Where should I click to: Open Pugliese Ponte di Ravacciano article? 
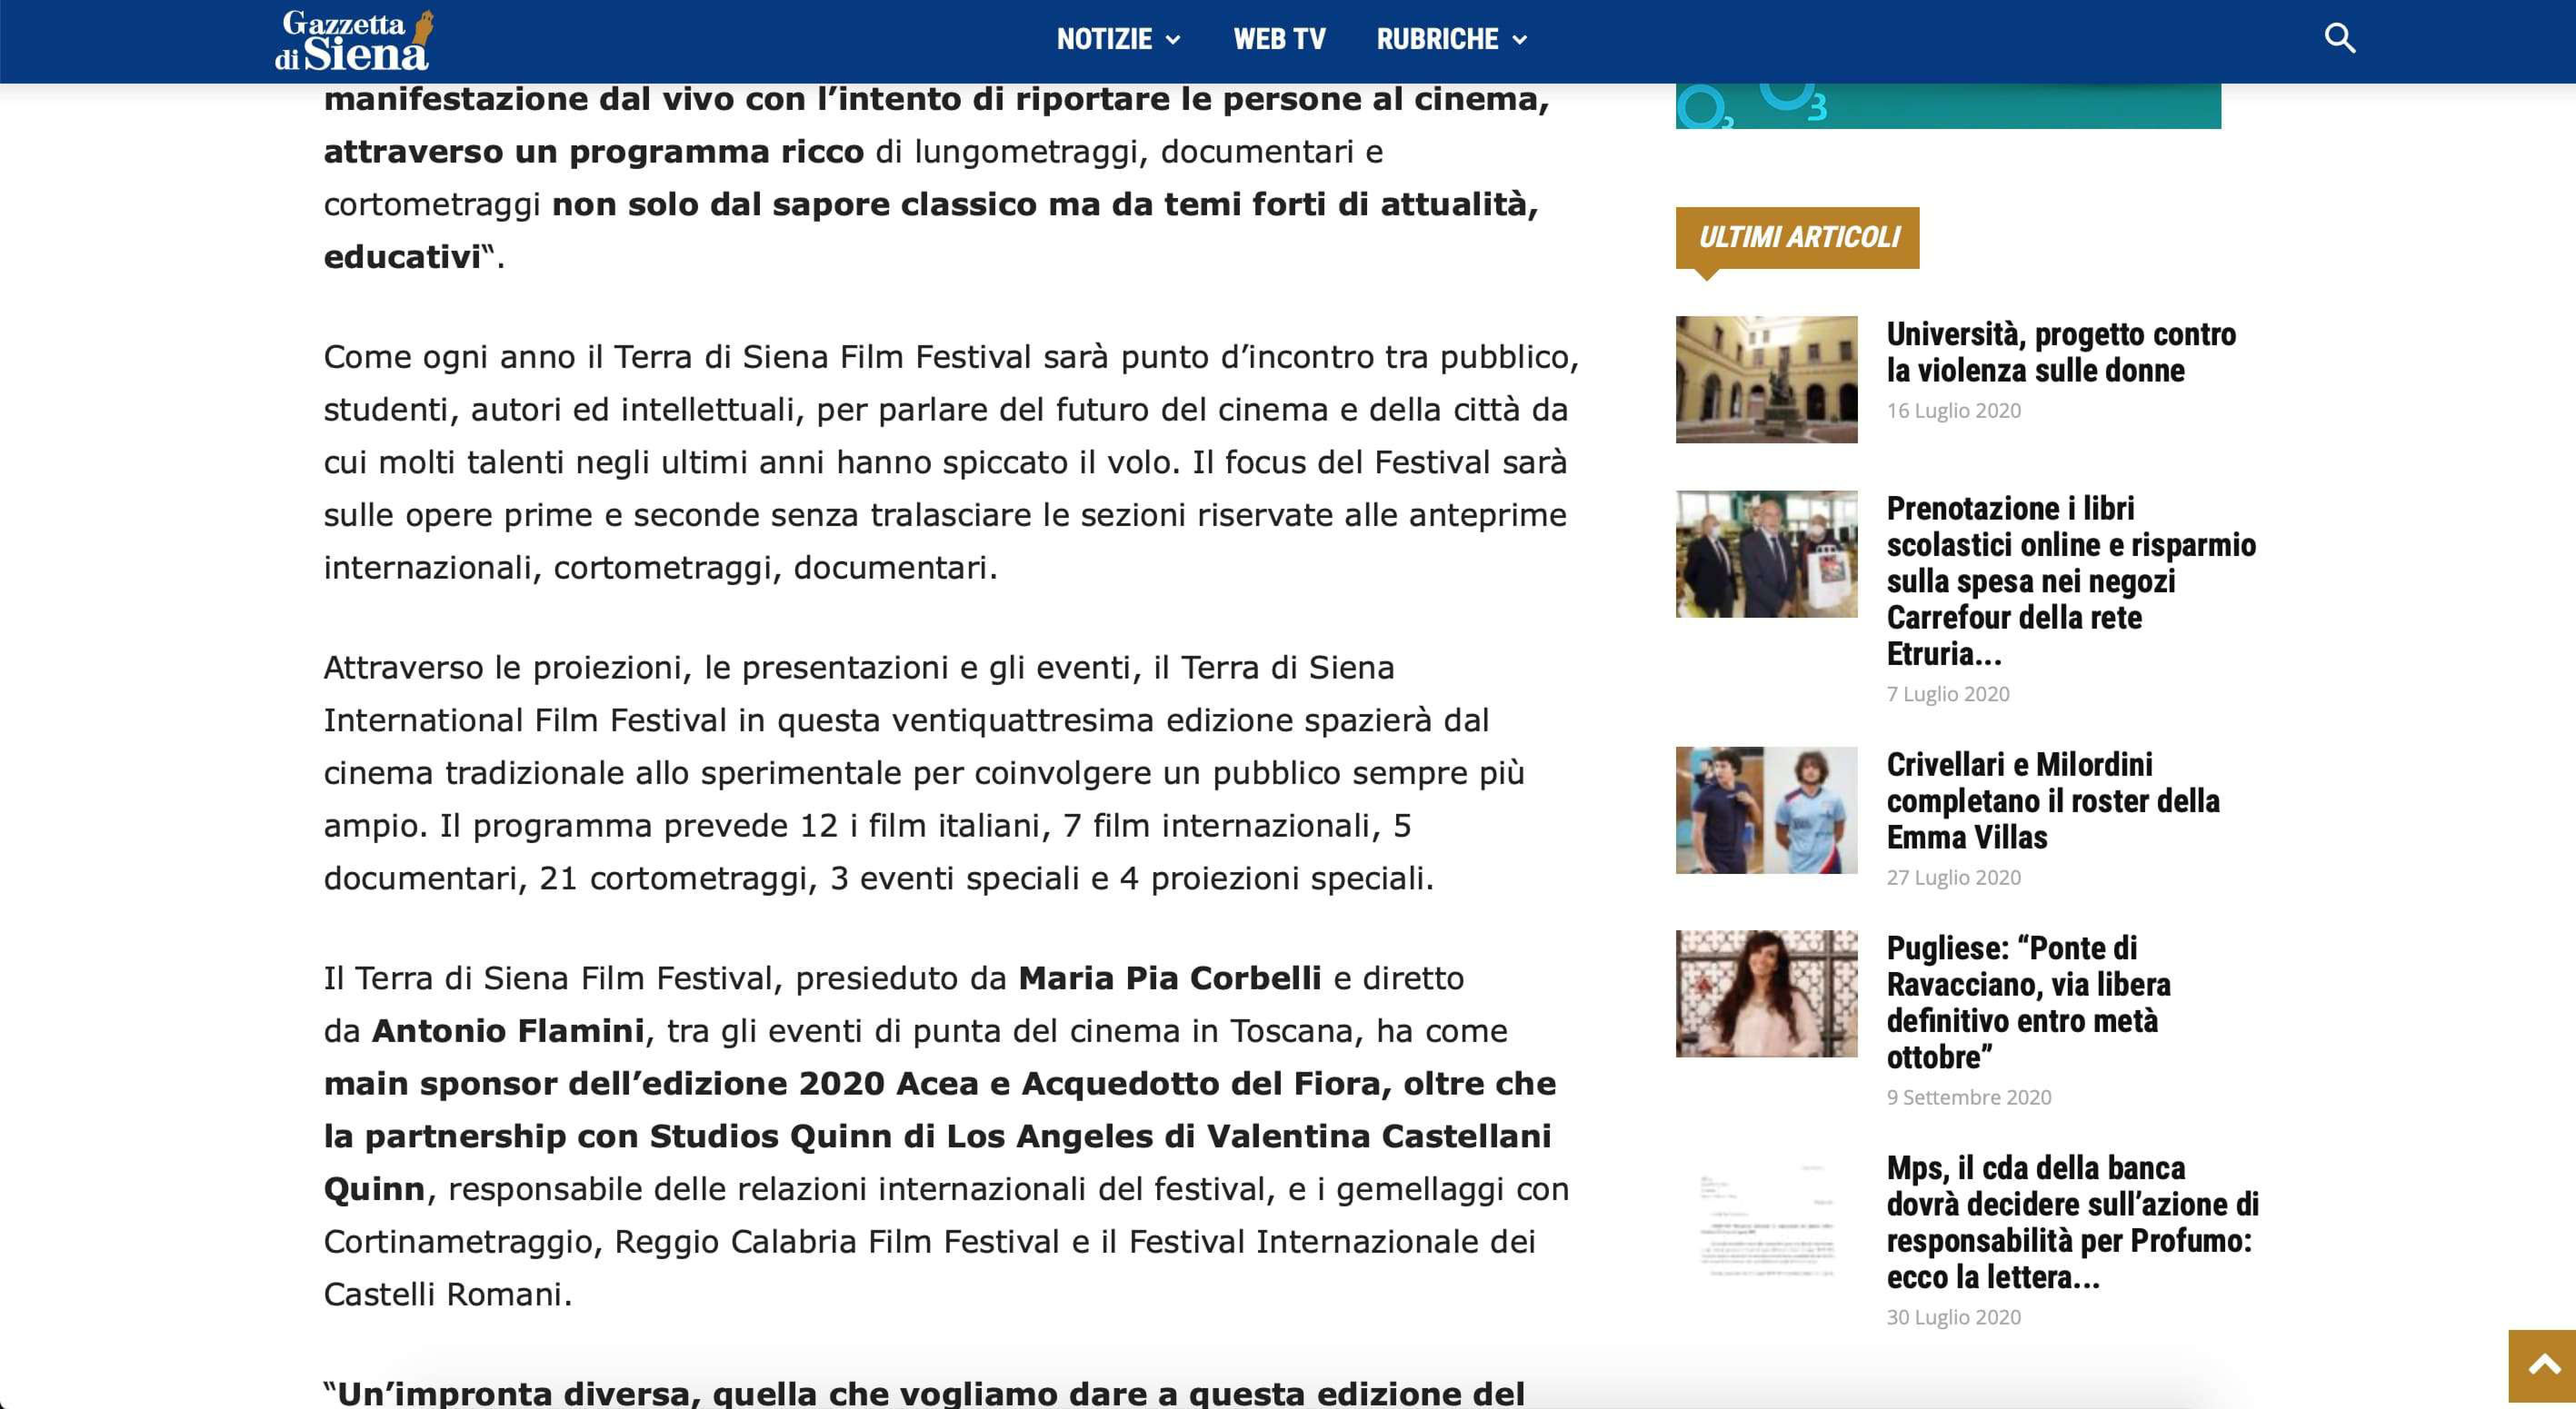(x=2028, y=1002)
